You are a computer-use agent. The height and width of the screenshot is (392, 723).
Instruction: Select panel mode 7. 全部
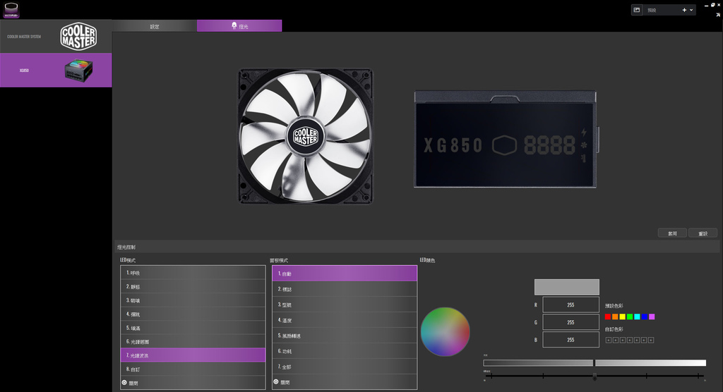[x=345, y=367]
